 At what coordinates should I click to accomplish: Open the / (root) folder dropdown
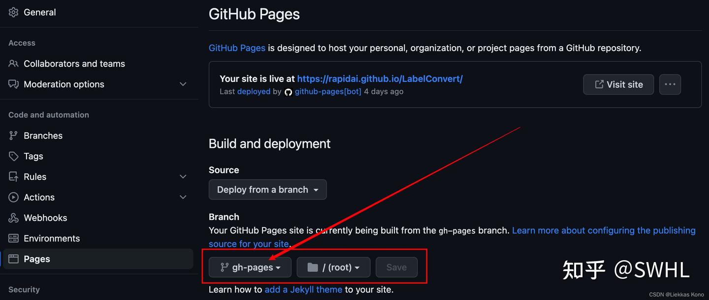(x=333, y=267)
